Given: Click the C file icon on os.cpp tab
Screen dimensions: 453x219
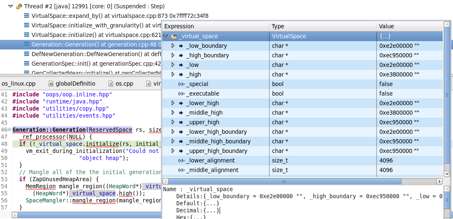Looking at the screenshot, I should (111, 84).
